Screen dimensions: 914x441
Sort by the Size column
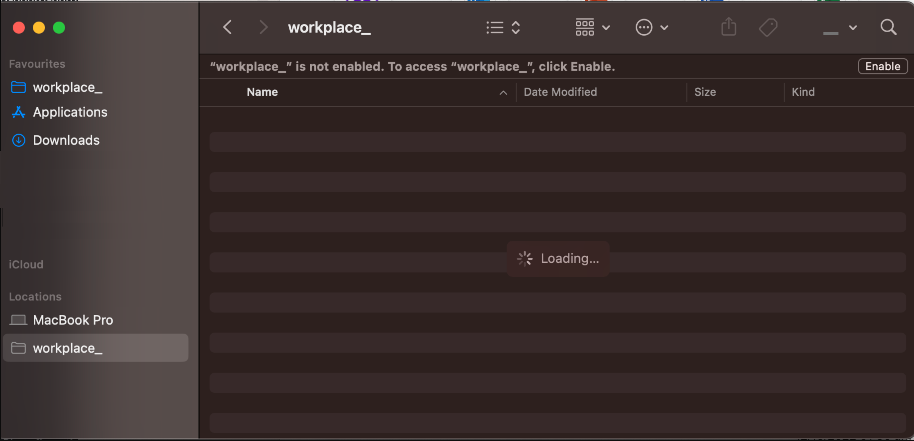[x=705, y=92]
